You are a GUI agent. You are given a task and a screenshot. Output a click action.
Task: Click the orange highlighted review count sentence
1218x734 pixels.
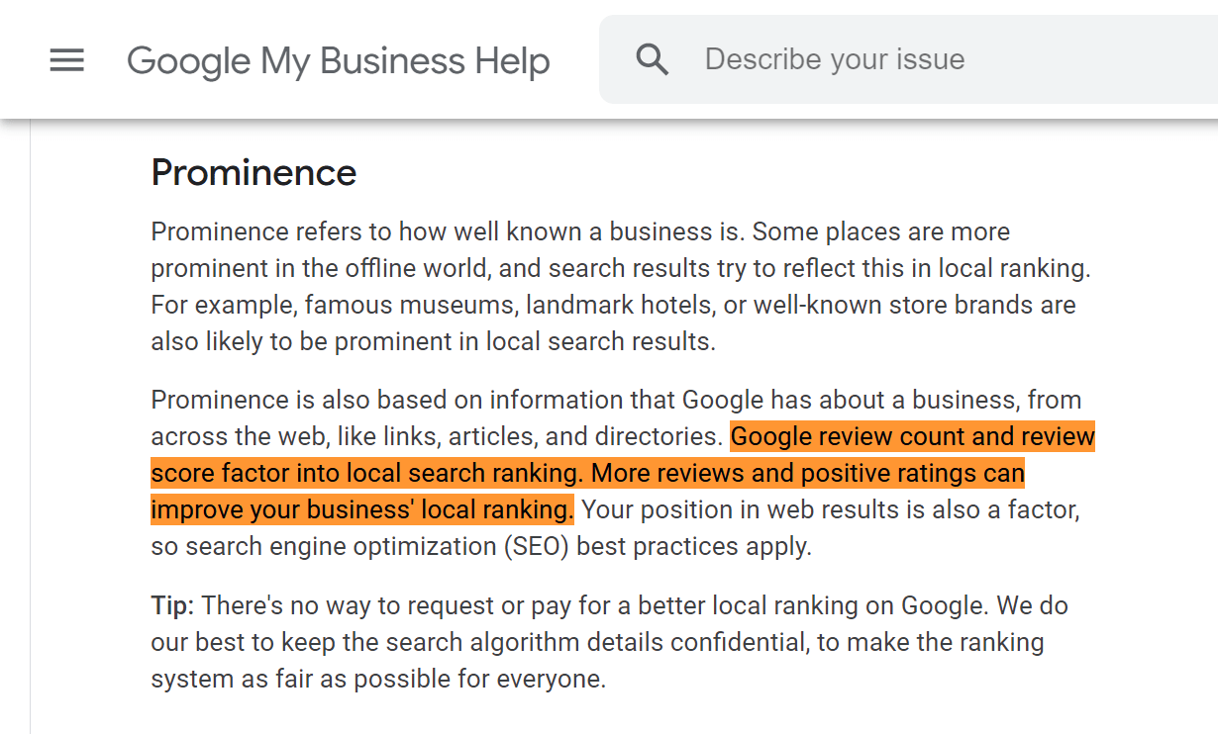click(912, 436)
